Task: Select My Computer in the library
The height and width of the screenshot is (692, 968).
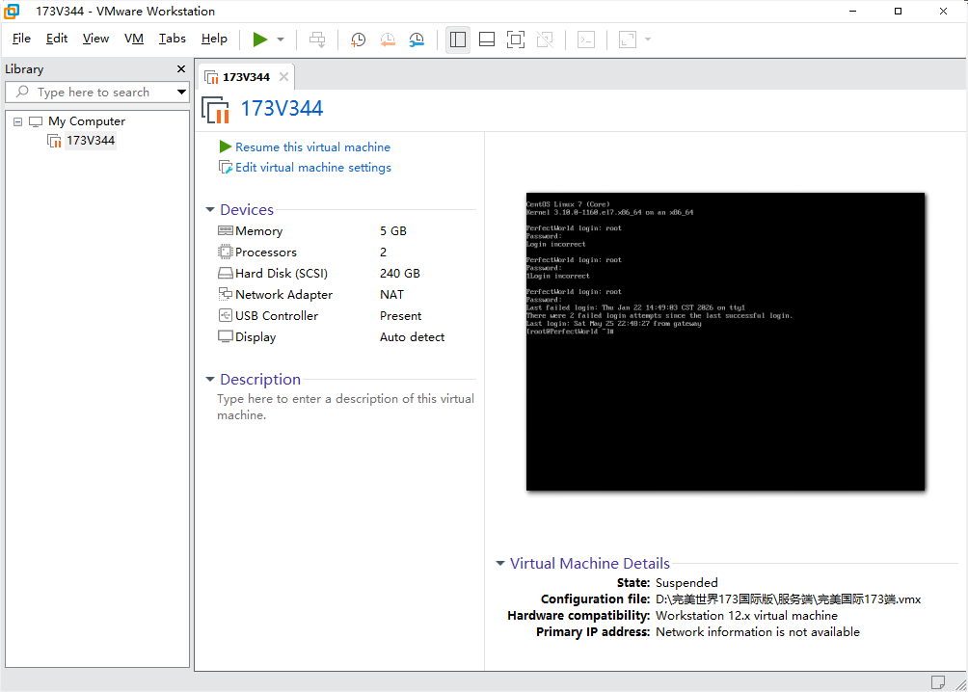Action: (87, 121)
